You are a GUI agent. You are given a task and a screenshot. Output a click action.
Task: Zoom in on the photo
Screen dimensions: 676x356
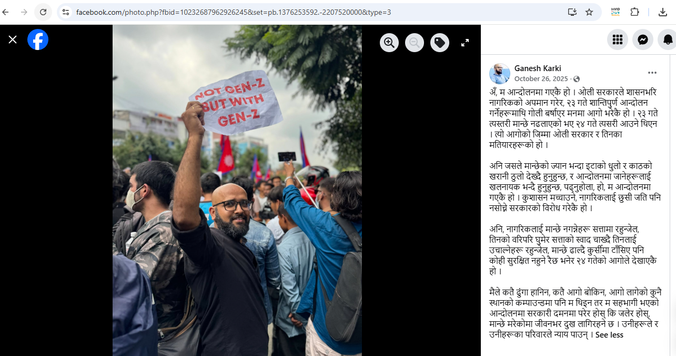pyautogui.click(x=389, y=43)
